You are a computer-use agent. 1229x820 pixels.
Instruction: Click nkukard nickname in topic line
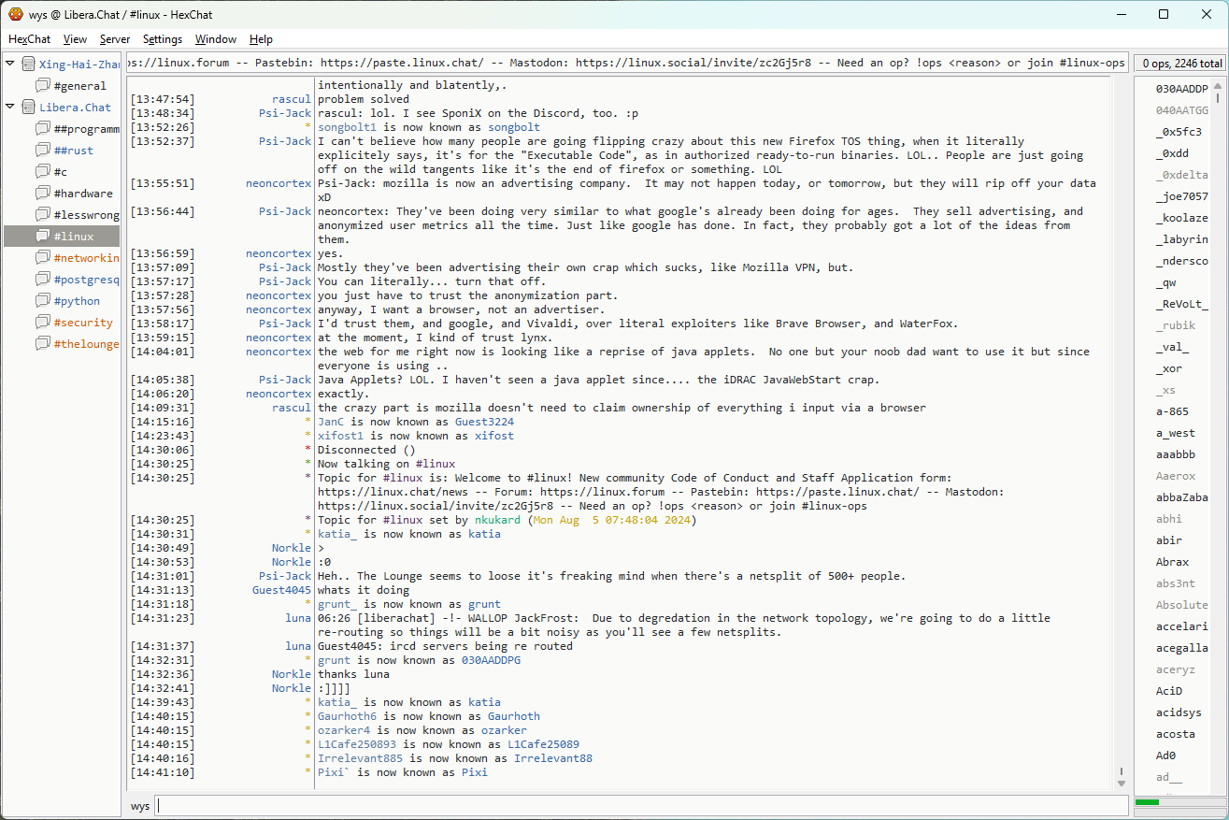(x=495, y=520)
